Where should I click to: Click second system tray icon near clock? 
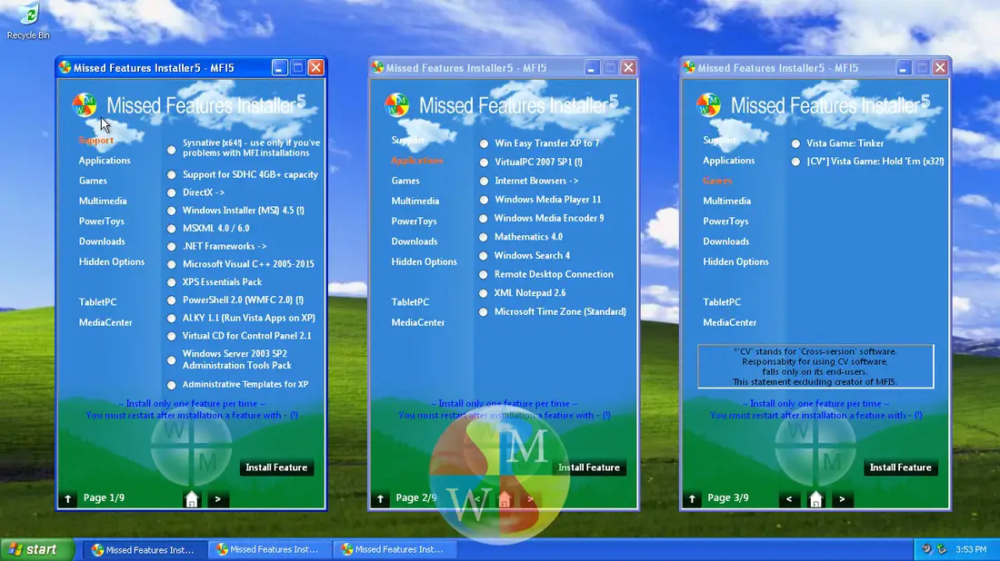point(942,549)
